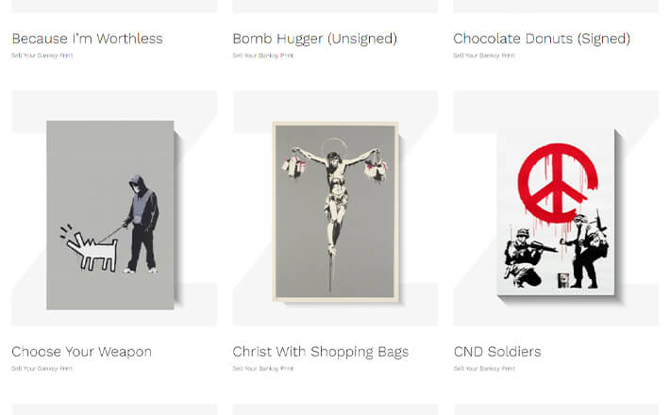The image size is (670, 415).
Task: Click the image card strip above Because I'm Worthless
Action: (x=114, y=6)
